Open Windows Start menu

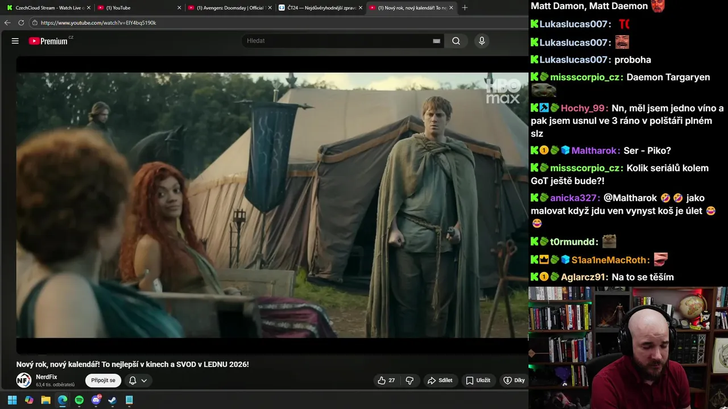[x=12, y=400]
